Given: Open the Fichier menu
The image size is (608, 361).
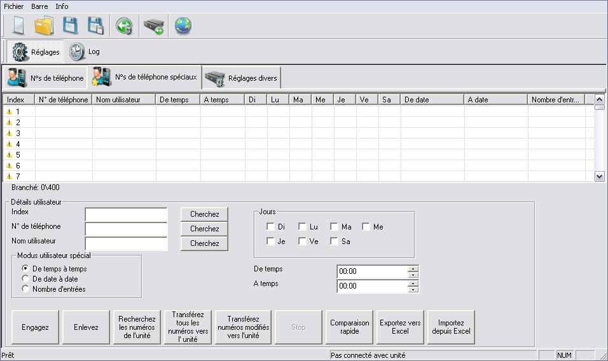Looking at the screenshot, I should [13, 6].
